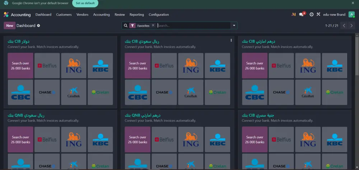Open kebab menu on ريال سعودي CIB card
359x170 pixels.
coord(231,40)
